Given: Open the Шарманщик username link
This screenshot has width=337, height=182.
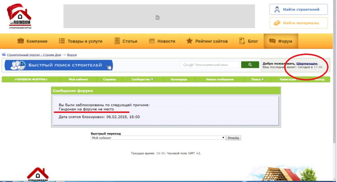Looking at the screenshot, I should pos(307,63).
